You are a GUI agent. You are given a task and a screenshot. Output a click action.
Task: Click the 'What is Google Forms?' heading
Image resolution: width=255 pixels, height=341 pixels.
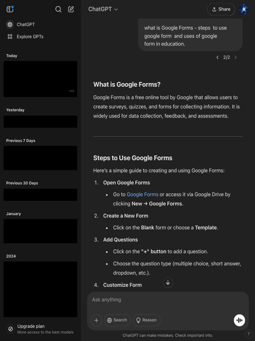pyautogui.click(x=127, y=84)
